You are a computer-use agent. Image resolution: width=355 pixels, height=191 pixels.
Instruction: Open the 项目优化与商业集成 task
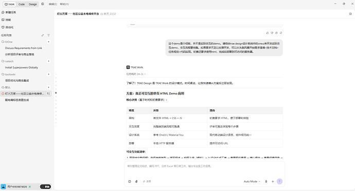tap(17, 81)
